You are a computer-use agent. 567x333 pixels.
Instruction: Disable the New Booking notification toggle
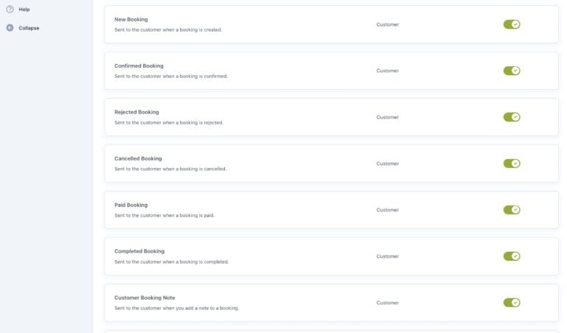512,24
